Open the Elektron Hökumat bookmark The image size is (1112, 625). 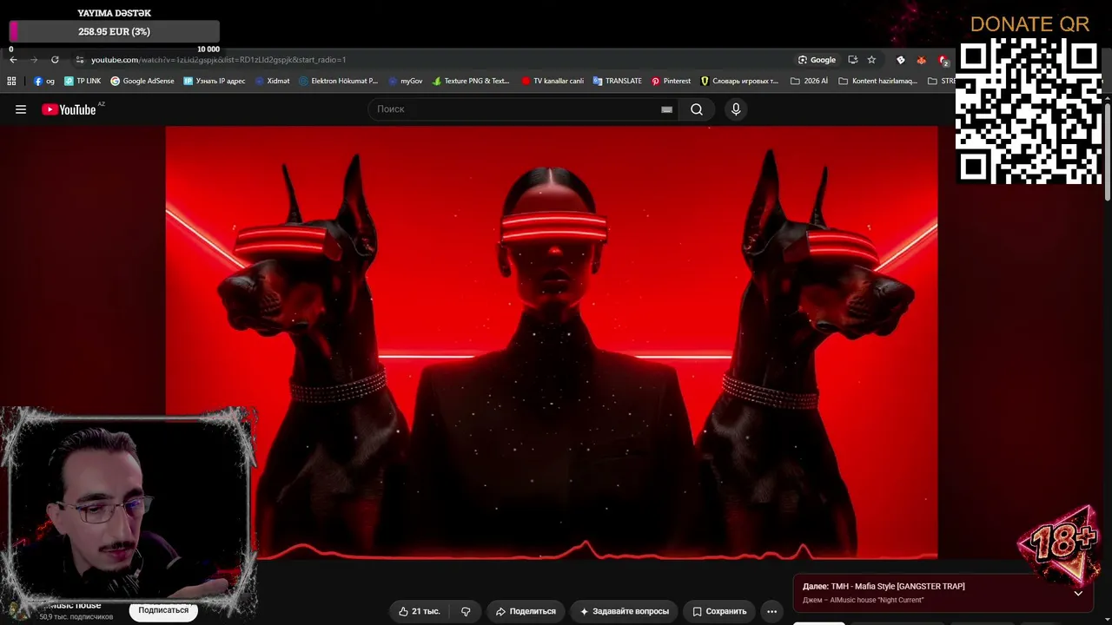(x=338, y=81)
